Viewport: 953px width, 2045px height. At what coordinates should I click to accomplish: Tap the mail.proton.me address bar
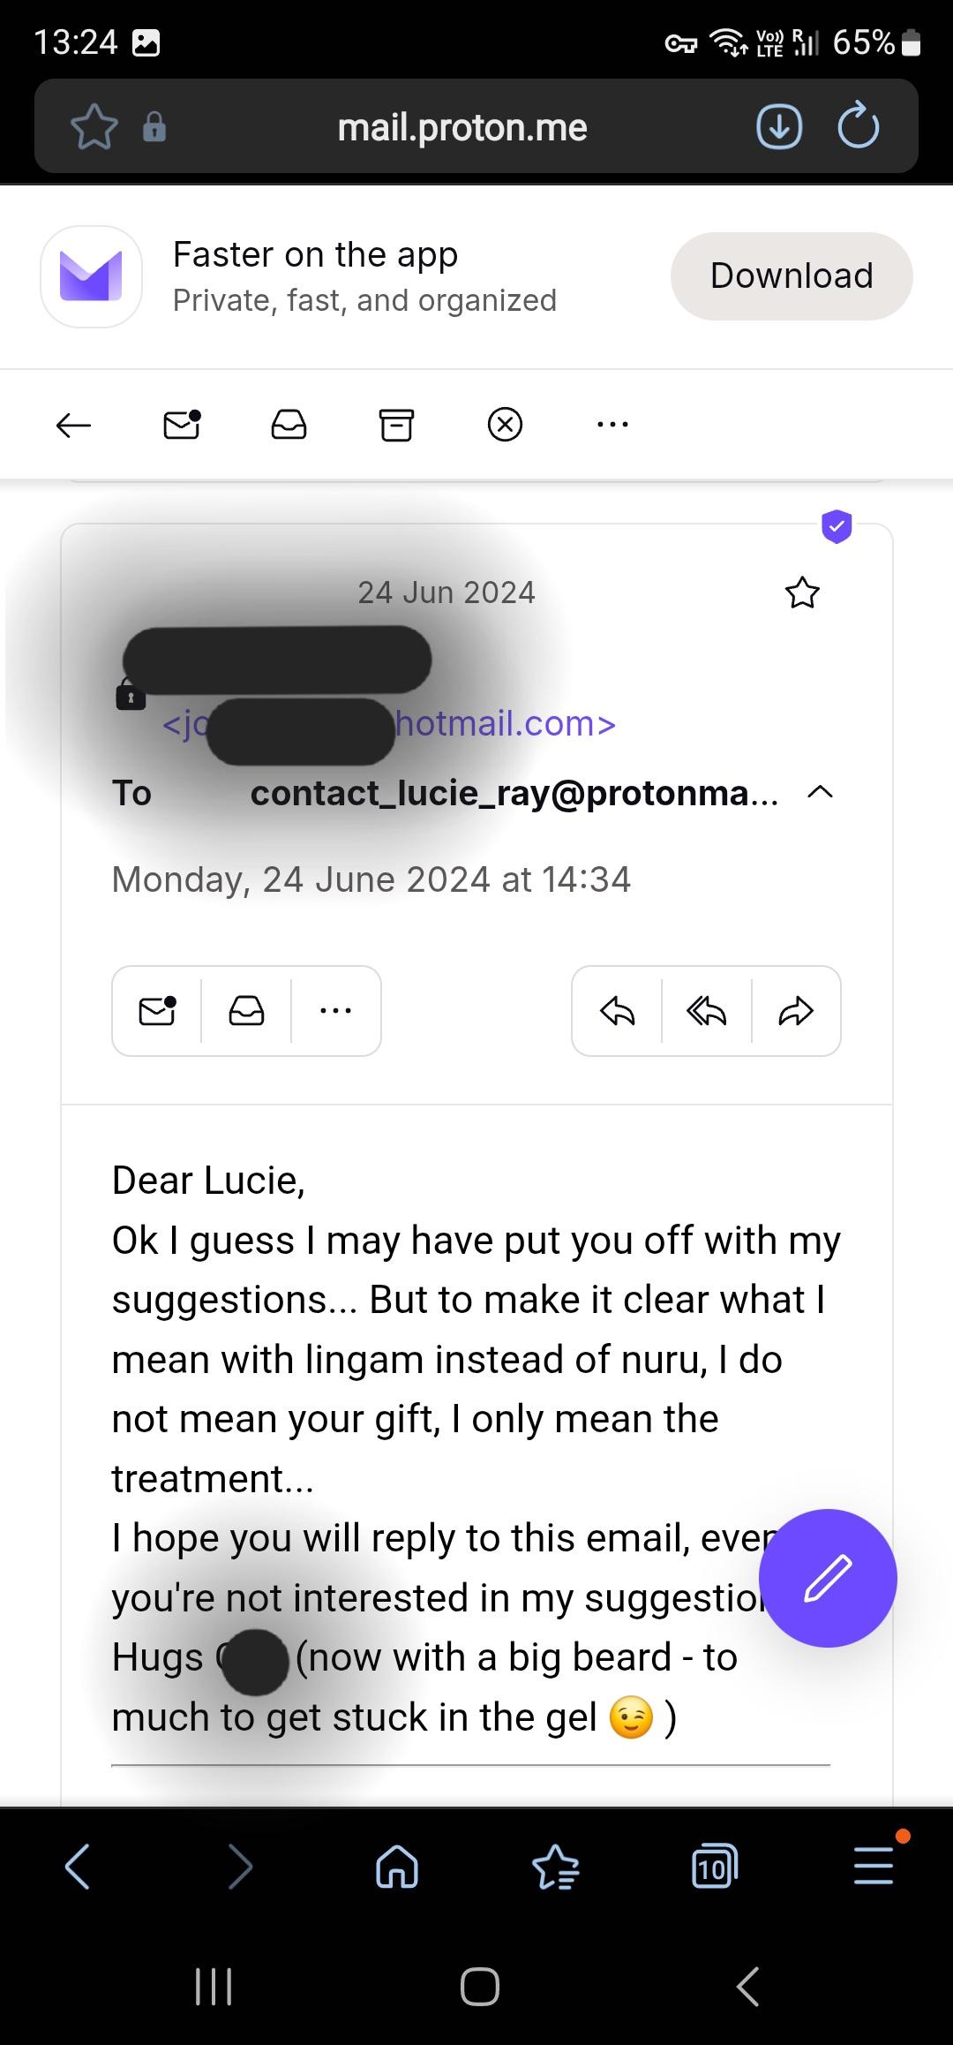462,127
